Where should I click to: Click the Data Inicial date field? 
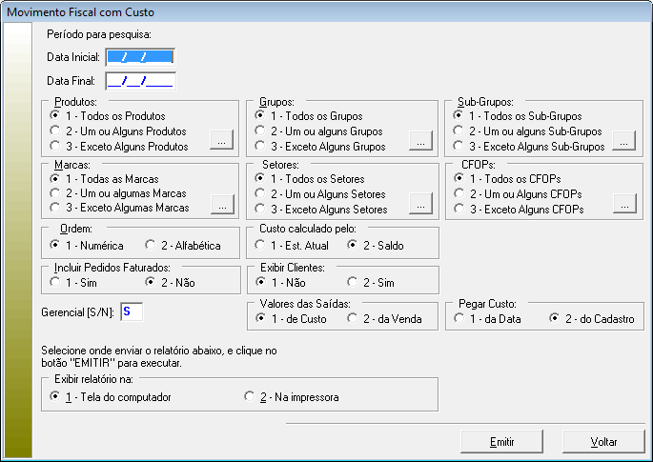tap(140, 57)
